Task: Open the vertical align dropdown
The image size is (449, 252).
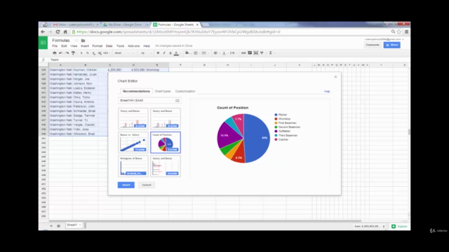Action: 224,53
